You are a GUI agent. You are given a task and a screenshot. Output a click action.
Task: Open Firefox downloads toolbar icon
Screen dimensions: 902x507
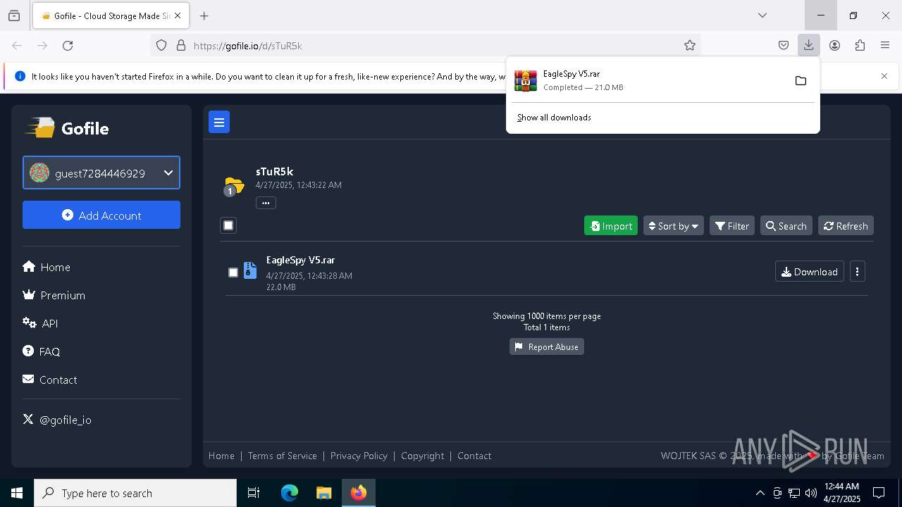coord(808,45)
